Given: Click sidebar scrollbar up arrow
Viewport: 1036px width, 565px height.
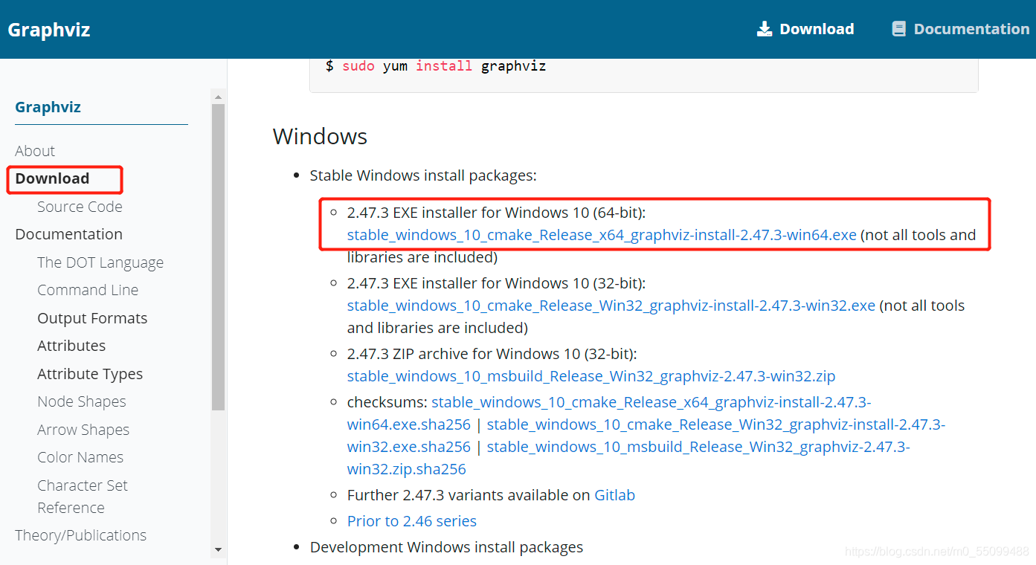Looking at the screenshot, I should point(218,97).
